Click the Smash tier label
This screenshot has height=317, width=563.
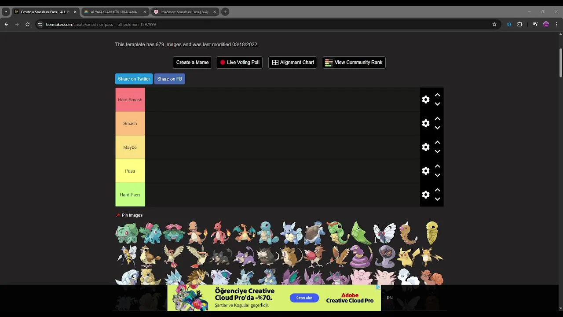(x=130, y=123)
